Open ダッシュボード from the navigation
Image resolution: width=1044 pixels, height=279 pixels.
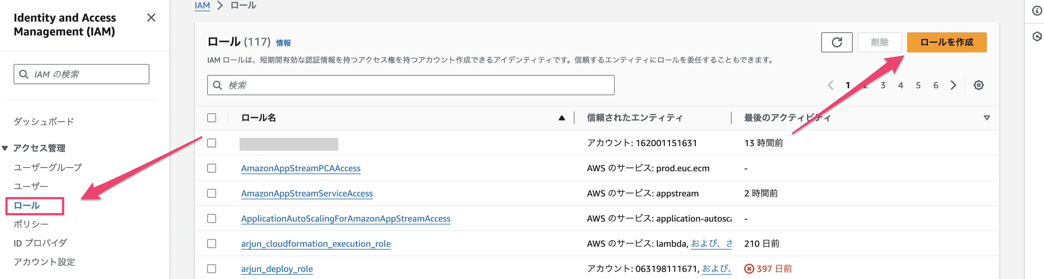click(x=44, y=121)
